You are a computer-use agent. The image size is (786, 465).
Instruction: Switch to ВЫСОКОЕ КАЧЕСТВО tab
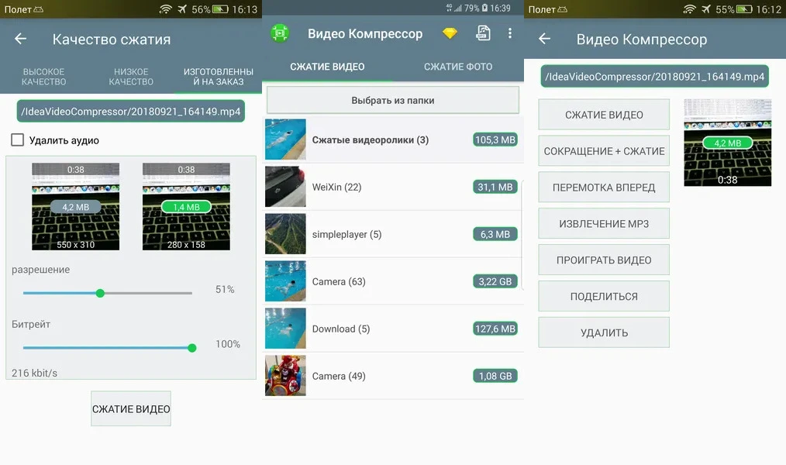[43, 77]
